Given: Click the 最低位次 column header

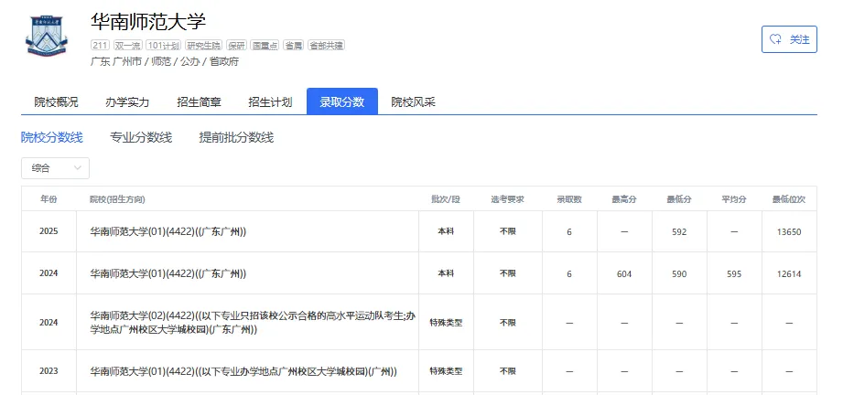Looking at the screenshot, I should tap(788, 199).
